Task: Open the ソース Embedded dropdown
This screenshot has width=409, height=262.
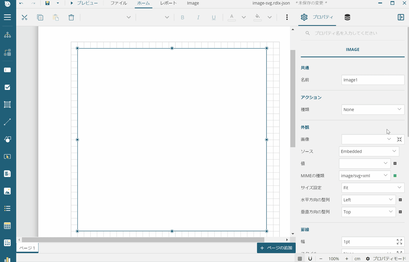Action: [369, 151]
